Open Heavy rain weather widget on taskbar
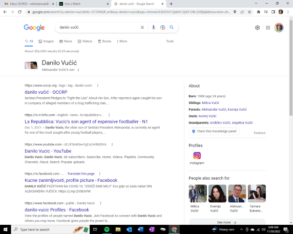 pyautogui.click(x=223, y=229)
